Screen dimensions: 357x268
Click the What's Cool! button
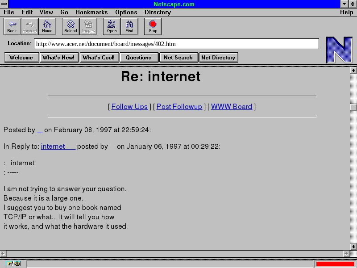click(99, 58)
